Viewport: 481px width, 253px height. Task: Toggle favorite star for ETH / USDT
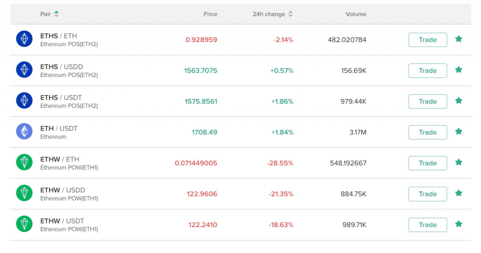tap(458, 131)
